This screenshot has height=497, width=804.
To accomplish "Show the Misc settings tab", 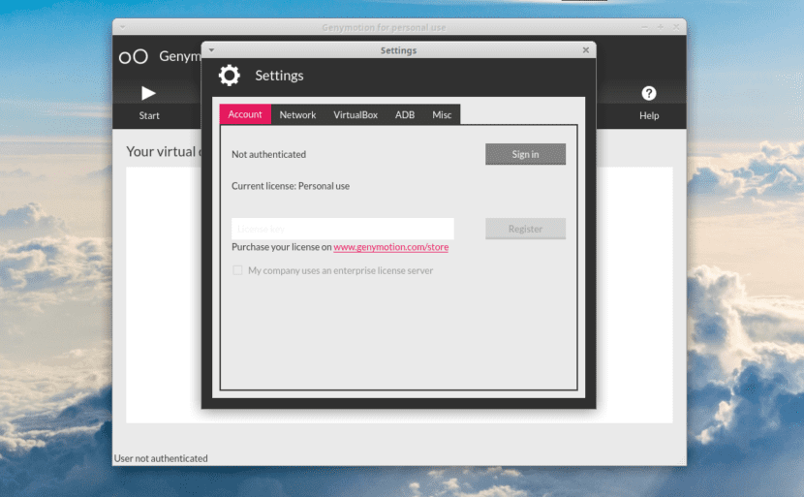I will [x=442, y=114].
